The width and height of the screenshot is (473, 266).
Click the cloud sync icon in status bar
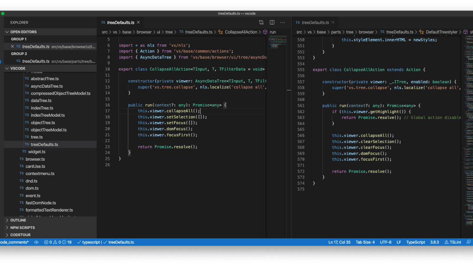pos(36,242)
